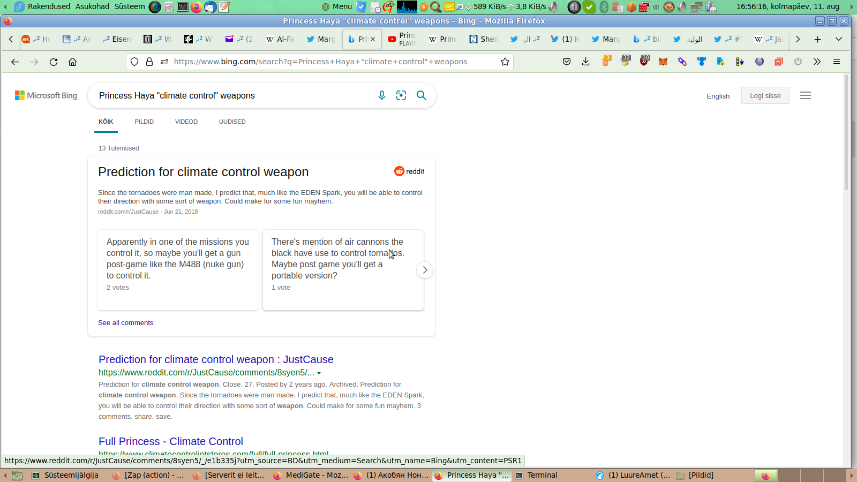
Task: Close the active Bing tab
Action: tap(373, 39)
